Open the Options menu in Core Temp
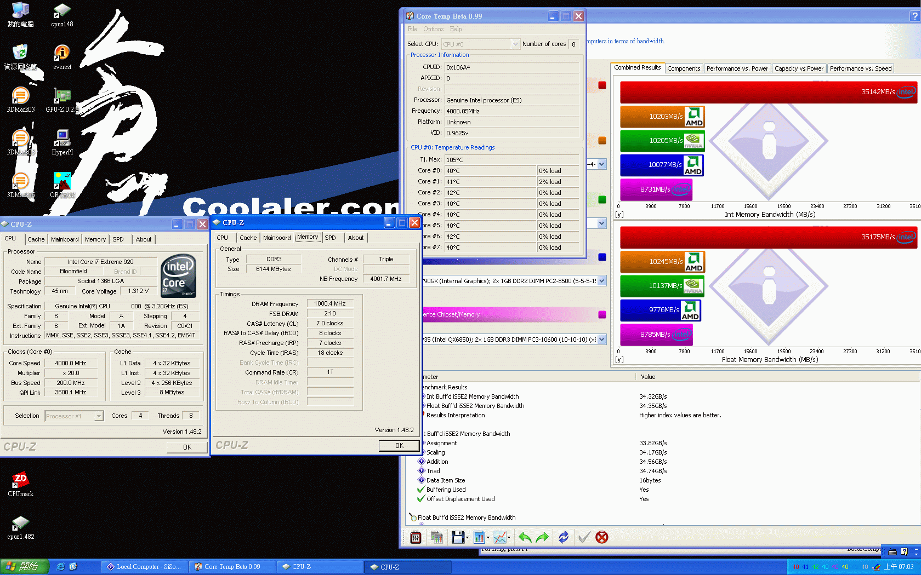Screen dimensions: 921x575 (433, 29)
